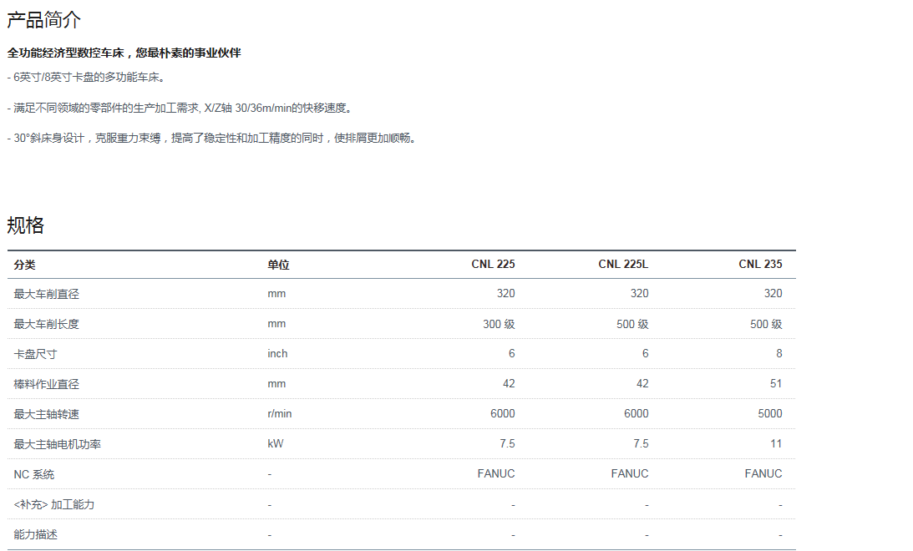The width and height of the screenshot is (913, 551).
Task: Click the FANUC value under CNL 225
Action: [496, 474]
